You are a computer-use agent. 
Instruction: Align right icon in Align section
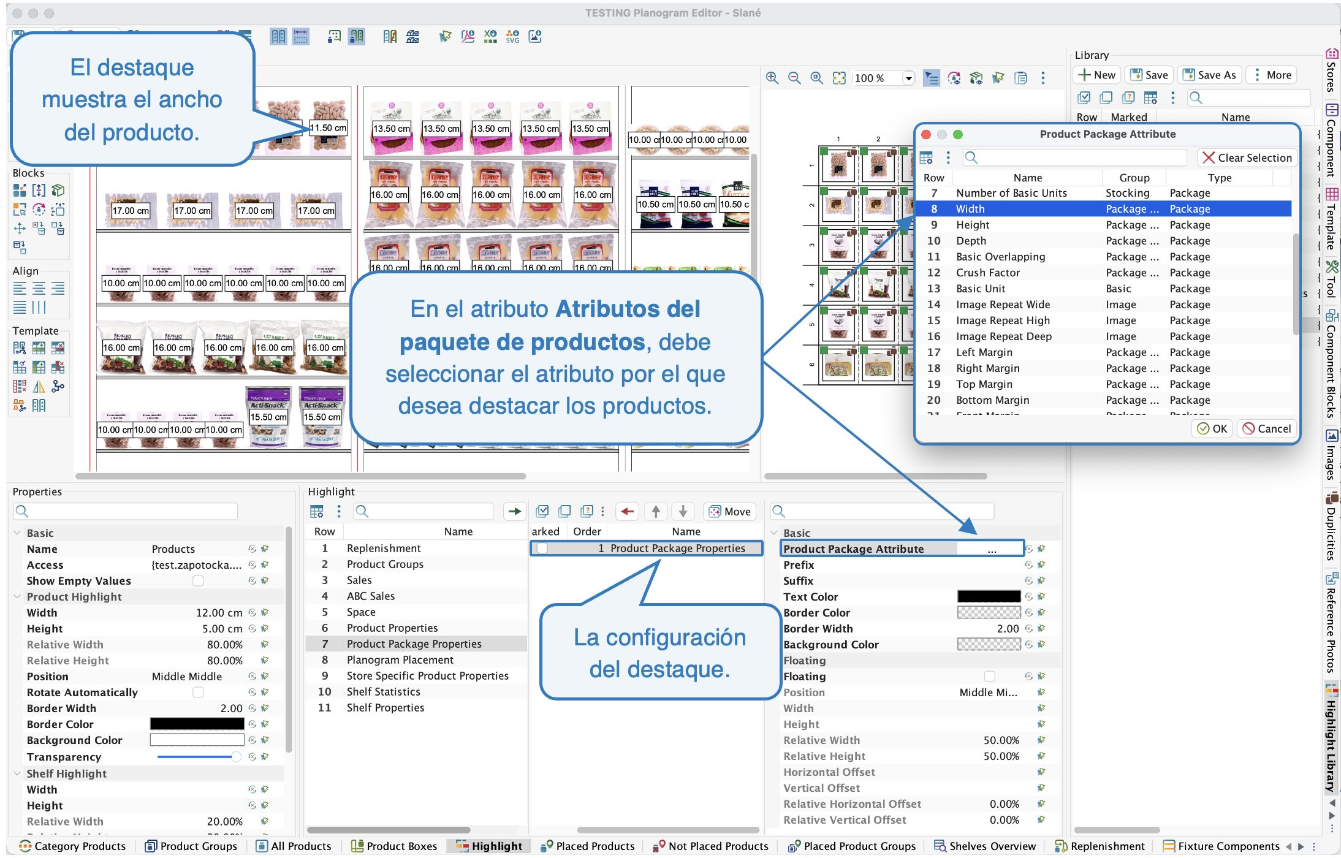pos(58,289)
